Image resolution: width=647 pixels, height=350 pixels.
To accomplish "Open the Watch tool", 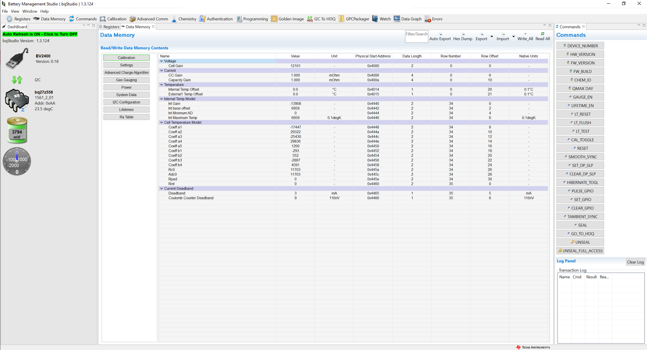I will pyautogui.click(x=381, y=19).
